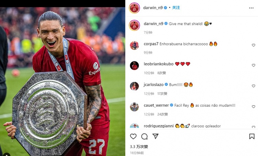258x156 pixels.
Task: Open corpas7 profile username link
Action: 151,44
